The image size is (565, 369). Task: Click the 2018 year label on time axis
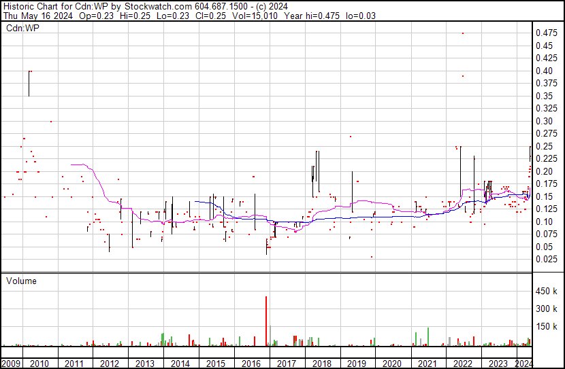coord(321,364)
